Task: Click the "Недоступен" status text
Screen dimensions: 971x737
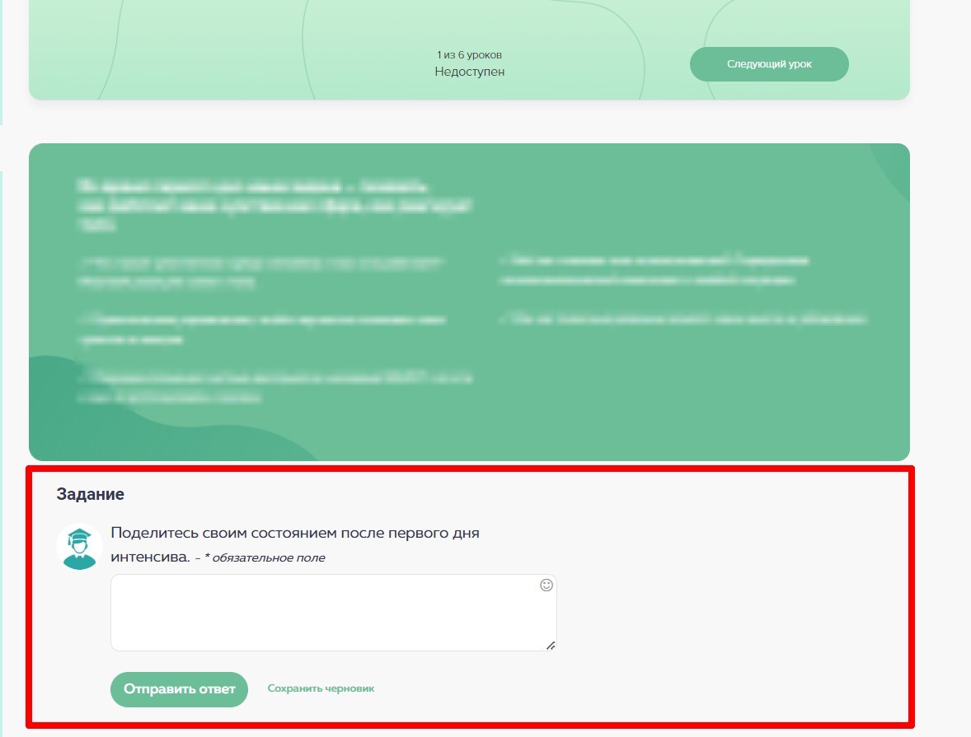Action: pos(469,72)
